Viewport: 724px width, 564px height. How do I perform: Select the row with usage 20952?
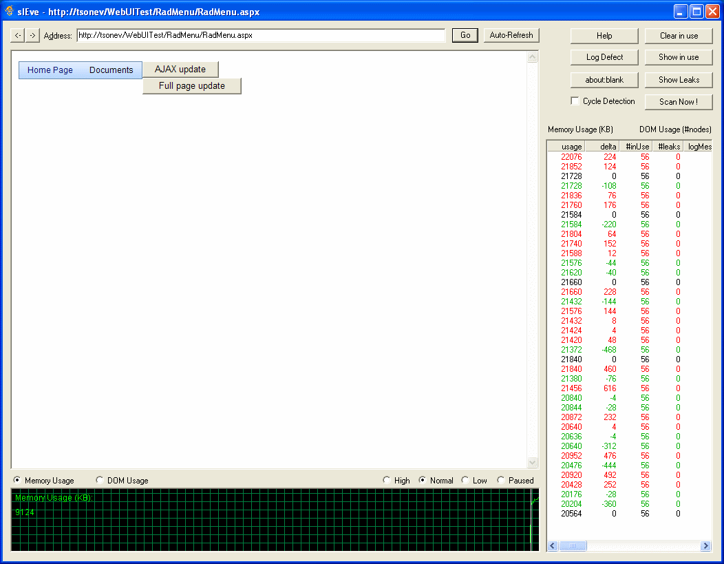coord(630,455)
